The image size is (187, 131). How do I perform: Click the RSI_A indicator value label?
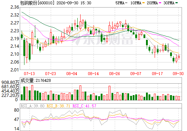32,106
